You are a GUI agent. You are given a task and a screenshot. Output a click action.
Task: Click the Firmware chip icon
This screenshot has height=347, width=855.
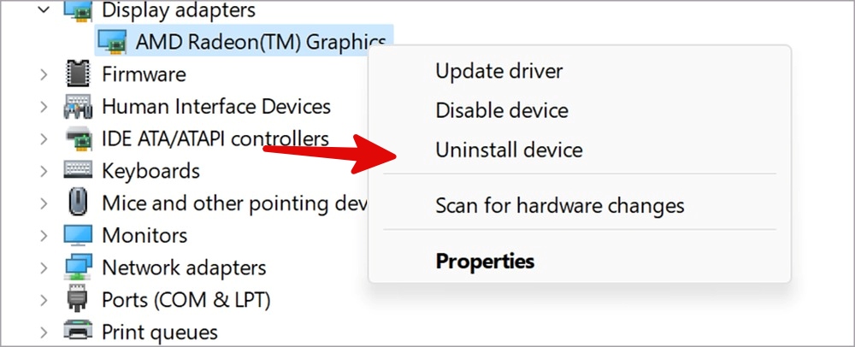click(78, 74)
